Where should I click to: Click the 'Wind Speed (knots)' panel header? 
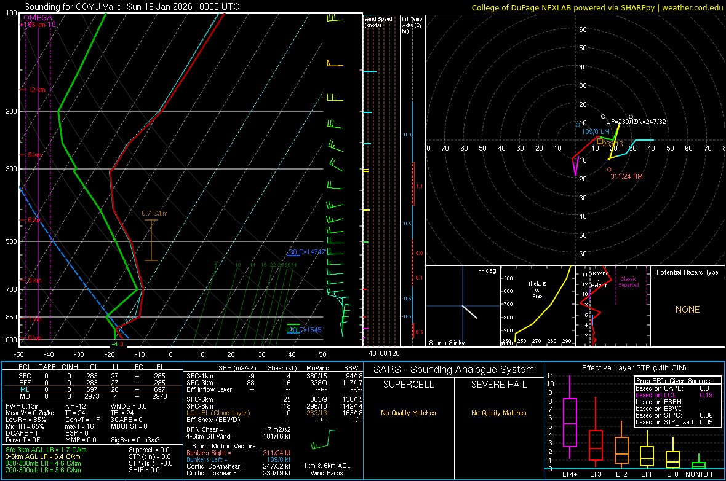tap(378, 22)
